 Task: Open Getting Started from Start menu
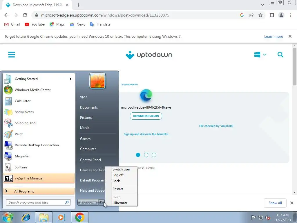tap(39, 79)
